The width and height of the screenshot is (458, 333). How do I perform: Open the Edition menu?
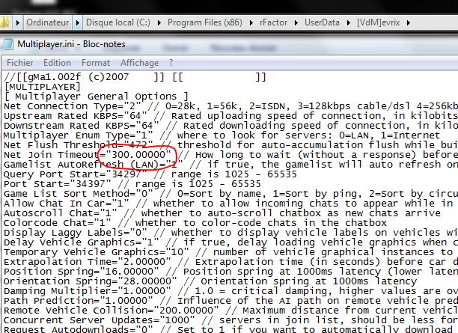(57, 63)
